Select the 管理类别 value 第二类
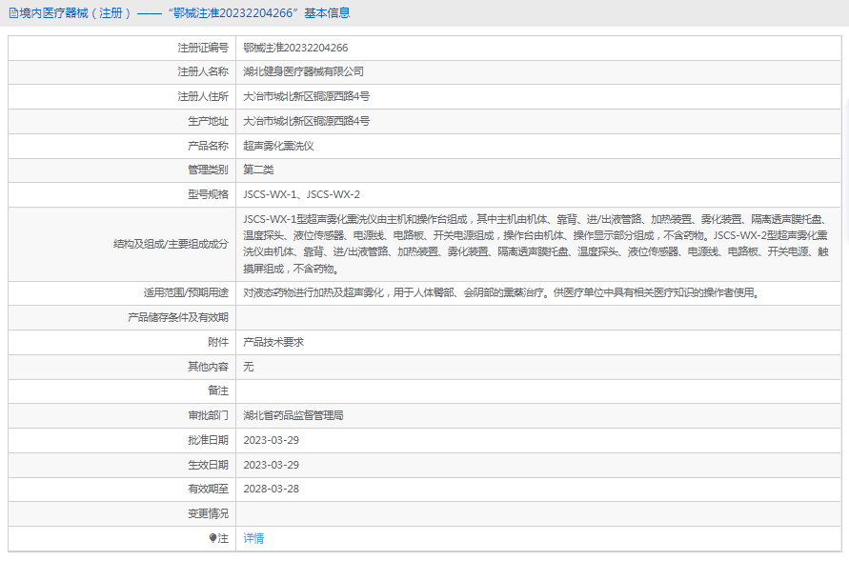Screen dimensions: 849x561 [258, 170]
